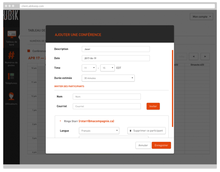
Task: Click the browser address bar client.ubikvoip.com
Action: pos(117,6)
